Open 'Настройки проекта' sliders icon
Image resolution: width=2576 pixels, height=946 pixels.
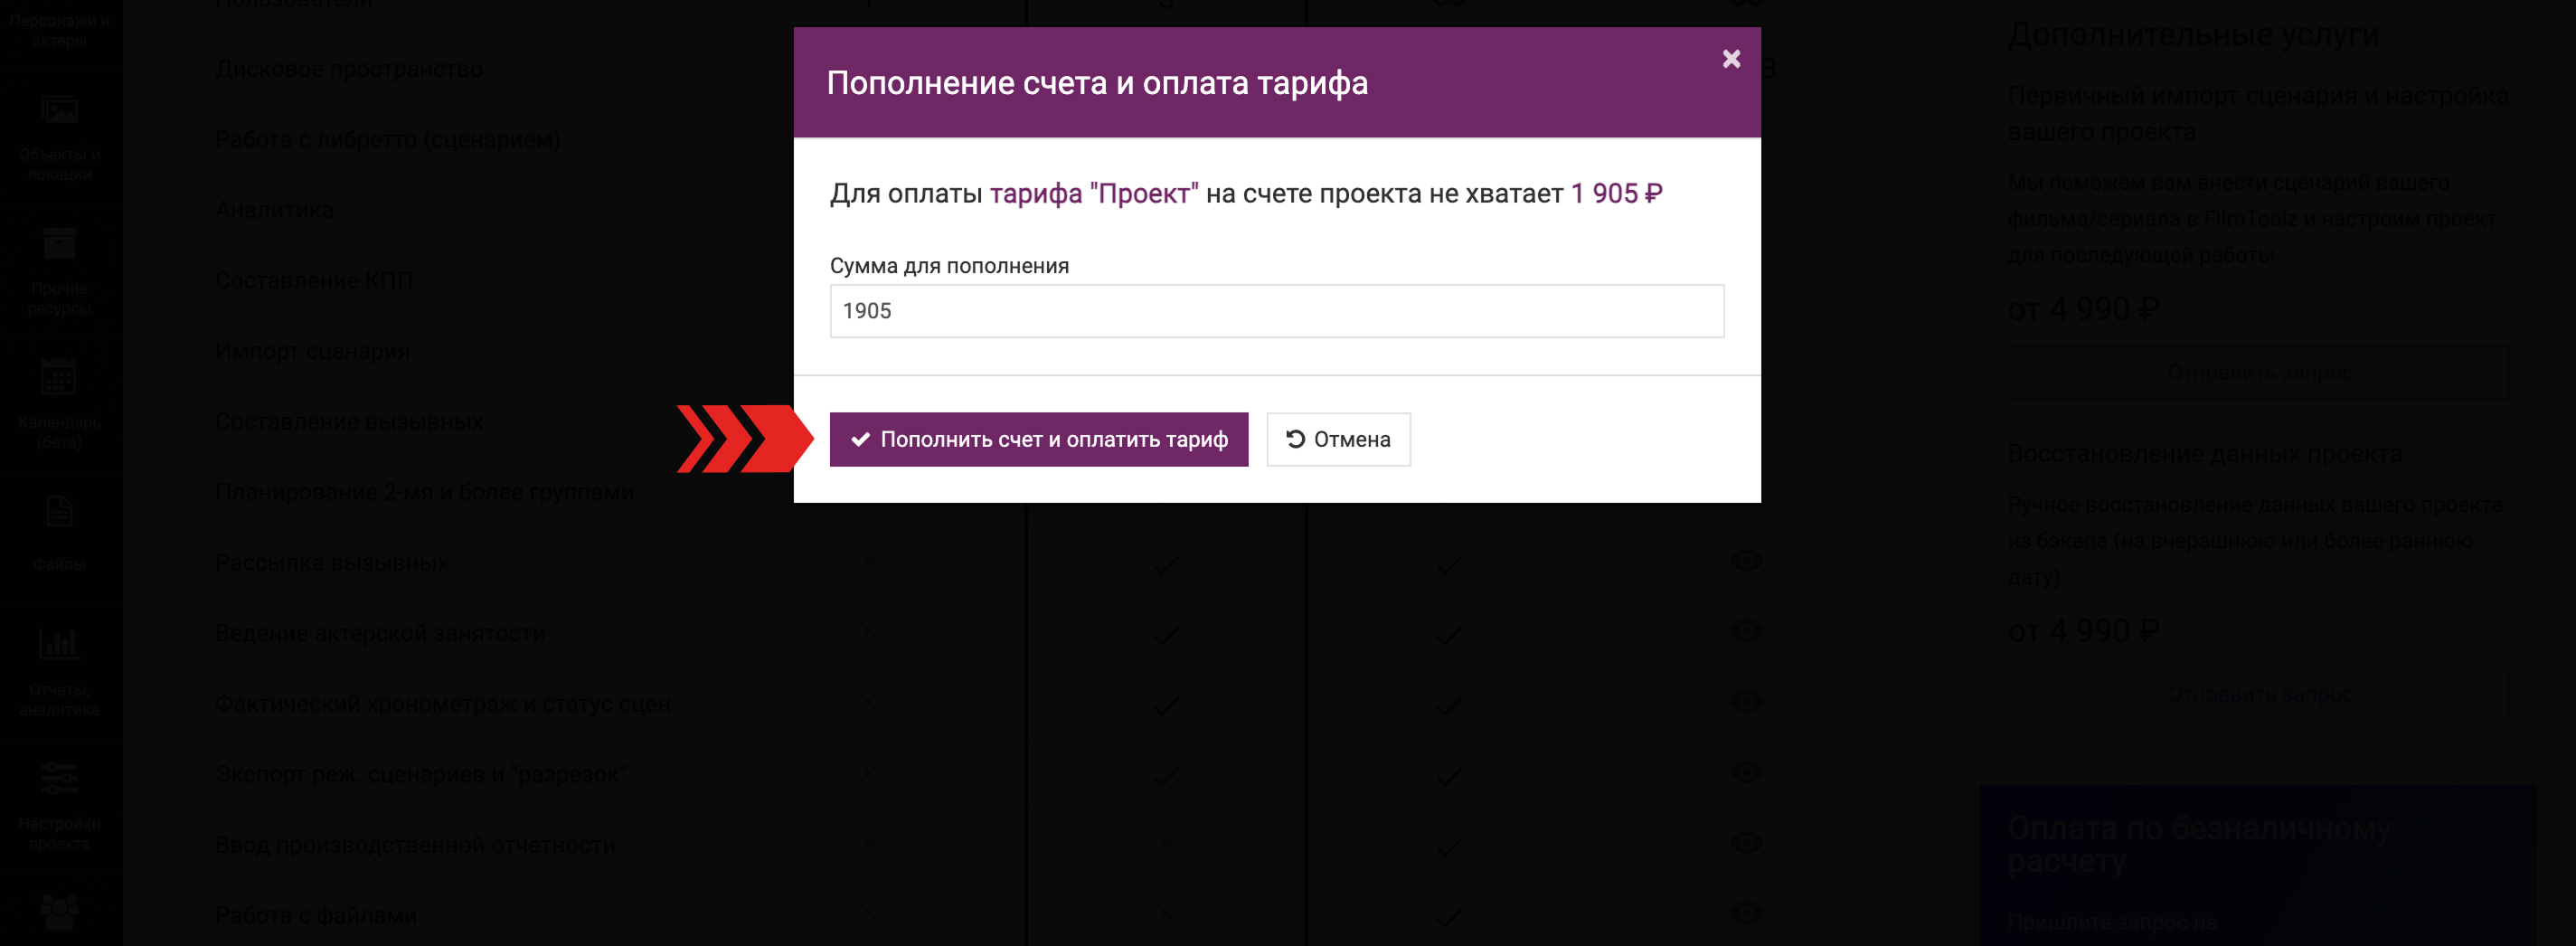tap(59, 778)
